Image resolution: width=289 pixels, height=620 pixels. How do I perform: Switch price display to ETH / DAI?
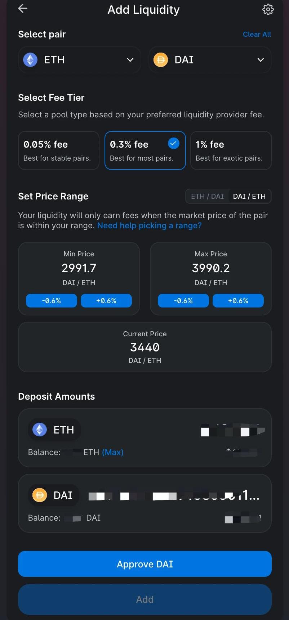pos(208,196)
